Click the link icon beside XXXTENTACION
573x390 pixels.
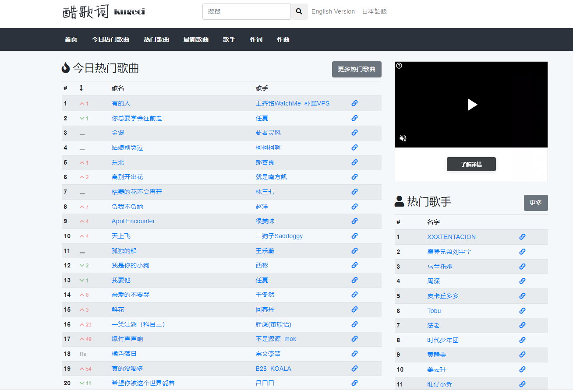(522, 237)
